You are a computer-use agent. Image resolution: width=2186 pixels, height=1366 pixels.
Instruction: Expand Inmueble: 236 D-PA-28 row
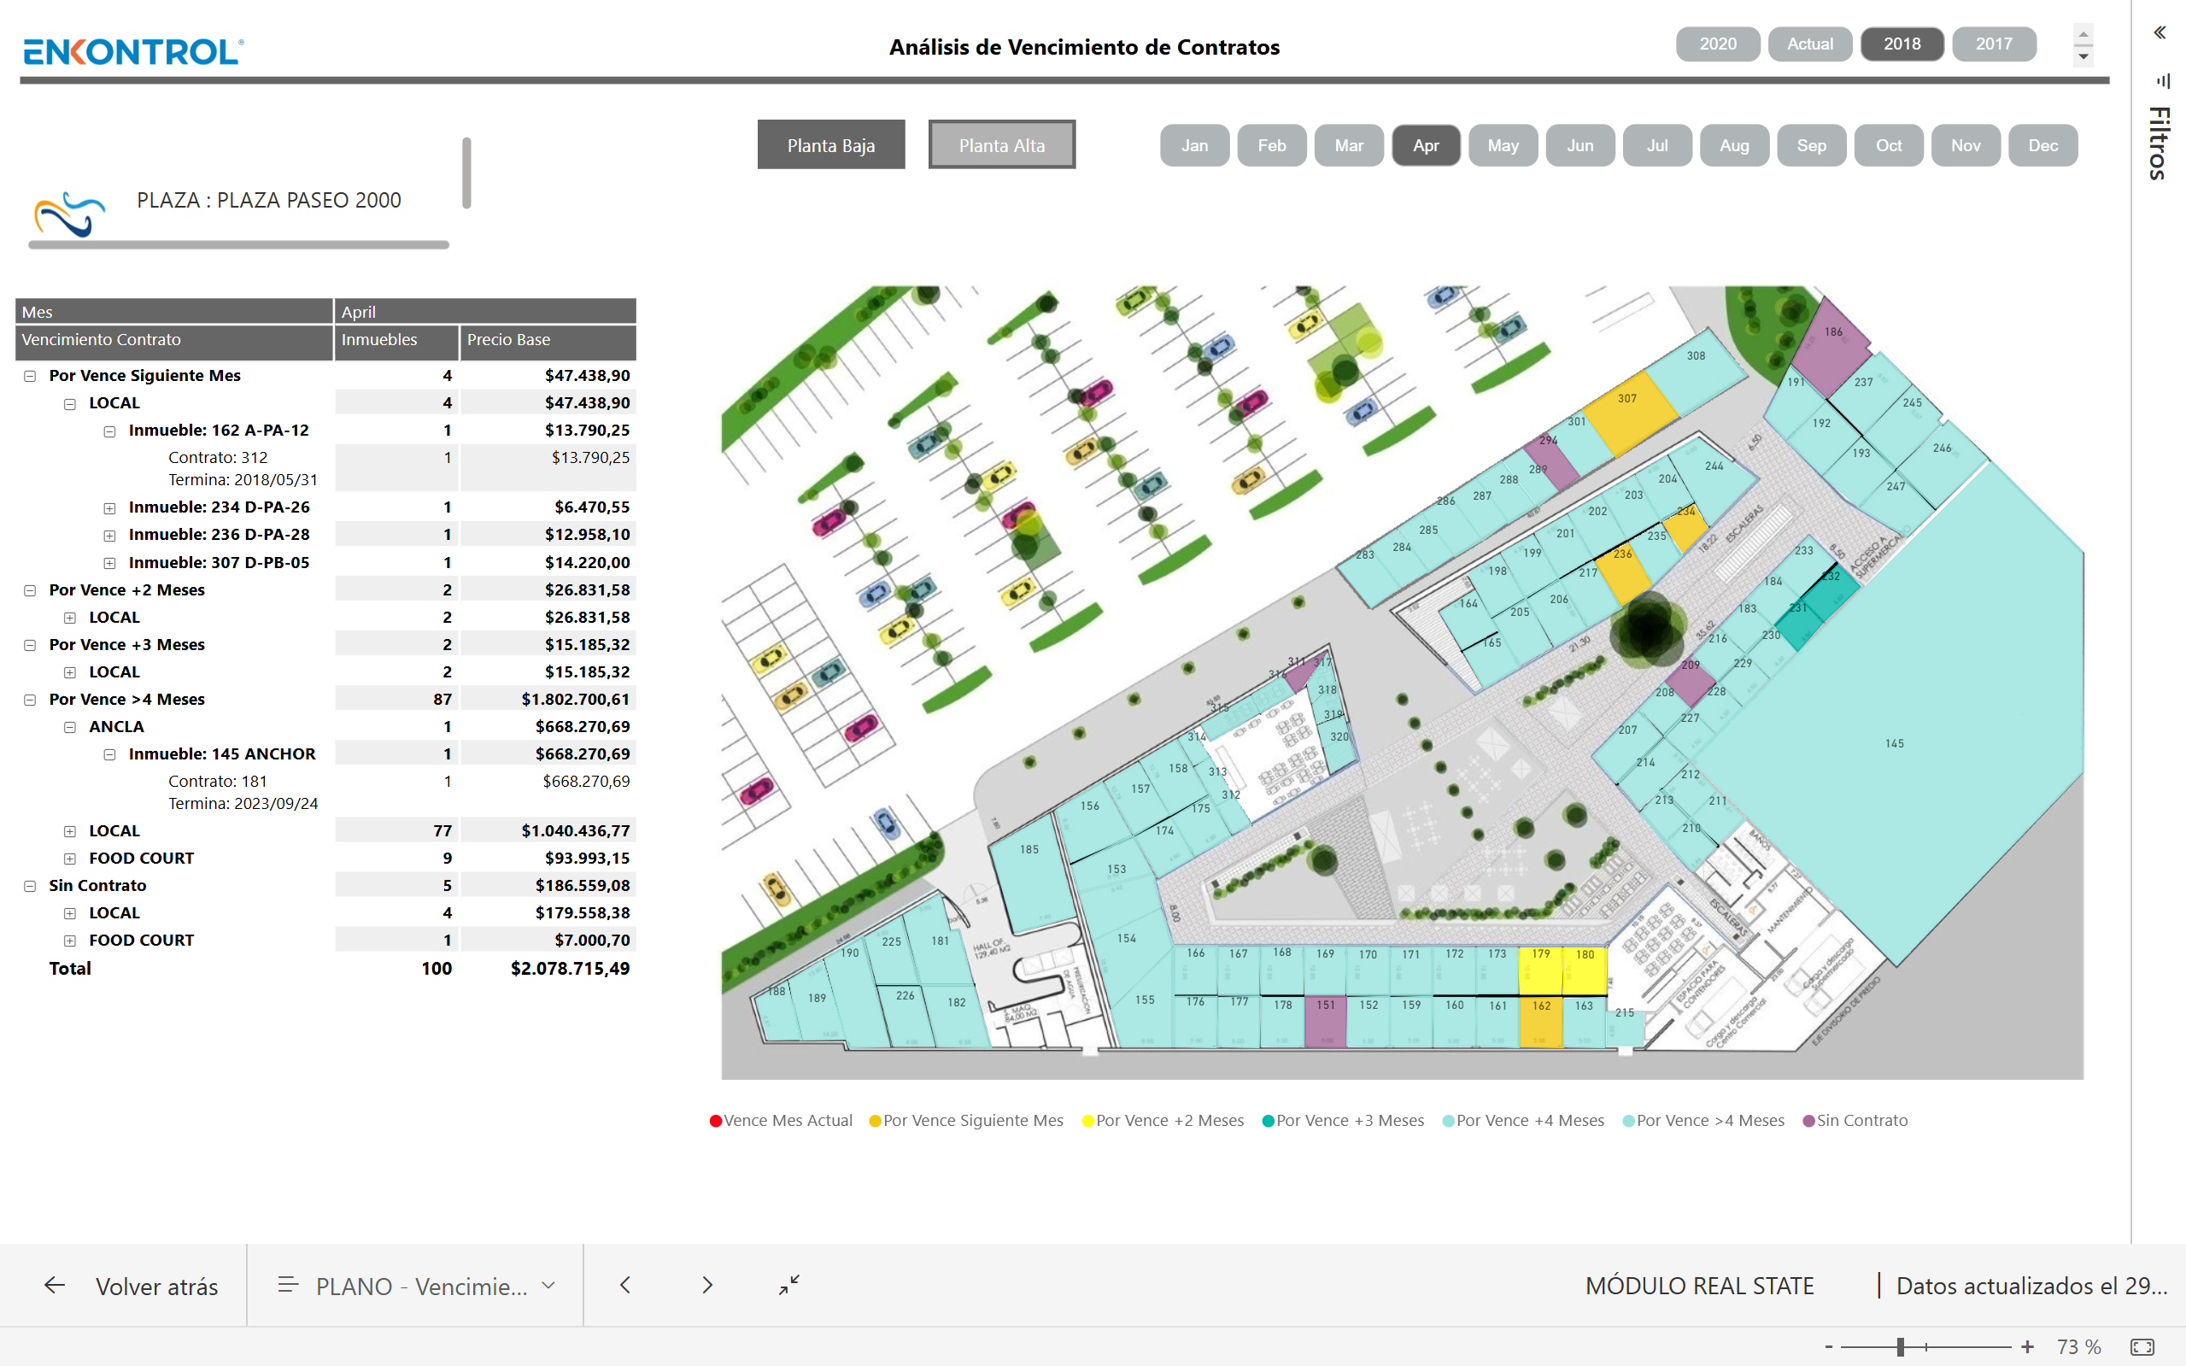coord(109,535)
